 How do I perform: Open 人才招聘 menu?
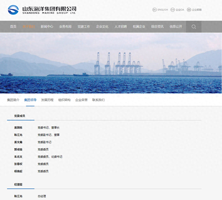120,27
